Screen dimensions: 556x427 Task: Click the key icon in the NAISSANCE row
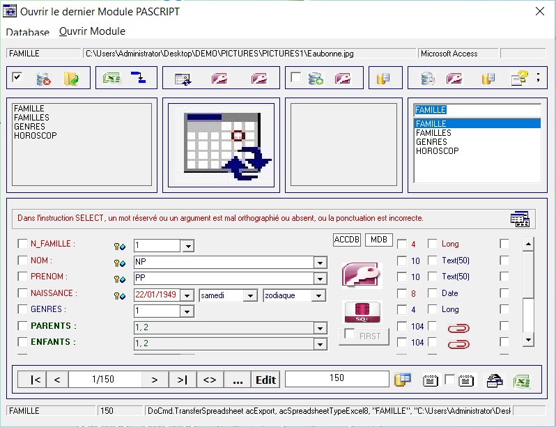pos(120,296)
